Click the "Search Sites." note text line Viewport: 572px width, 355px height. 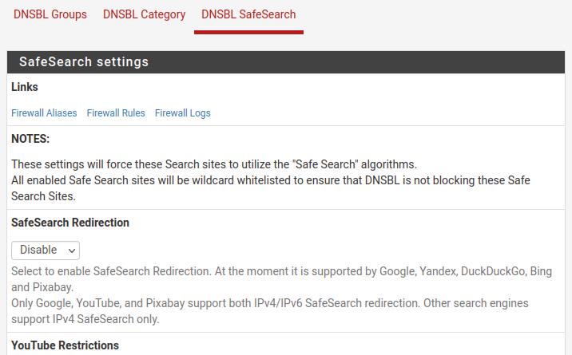pyautogui.click(x=43, y=196)
